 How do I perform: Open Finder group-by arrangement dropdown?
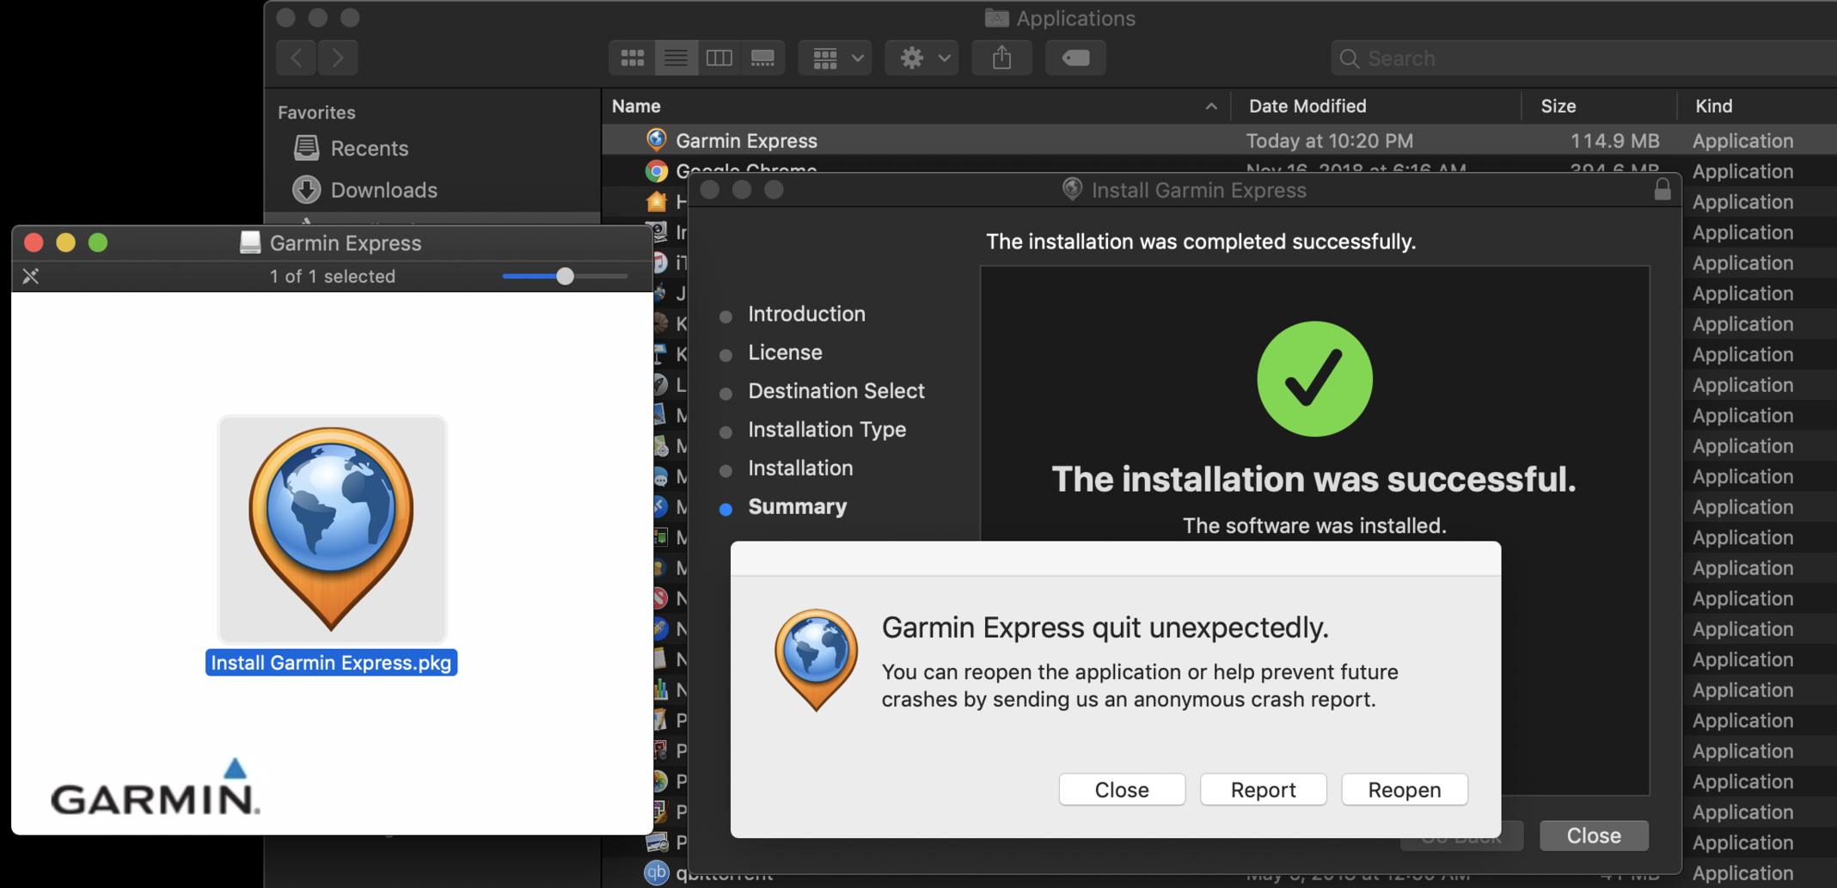coord(836,58)
